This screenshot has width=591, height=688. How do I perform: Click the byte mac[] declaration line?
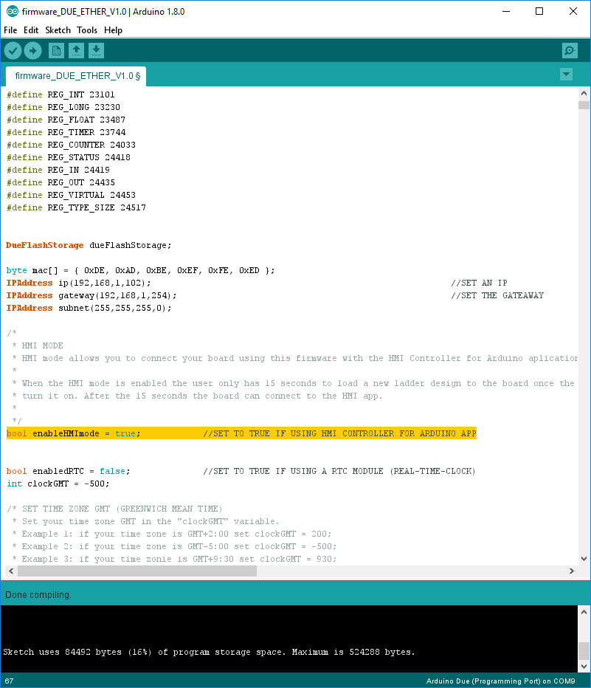140,270
